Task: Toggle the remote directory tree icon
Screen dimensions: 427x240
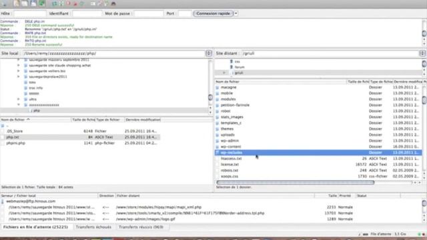Action: pos(33,3)
